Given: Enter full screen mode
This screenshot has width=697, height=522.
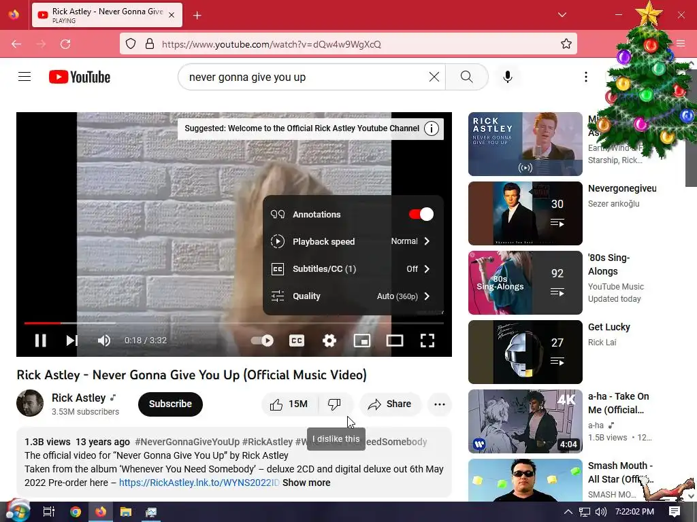Looking at the screenshot, I should (x=427, y=341).
